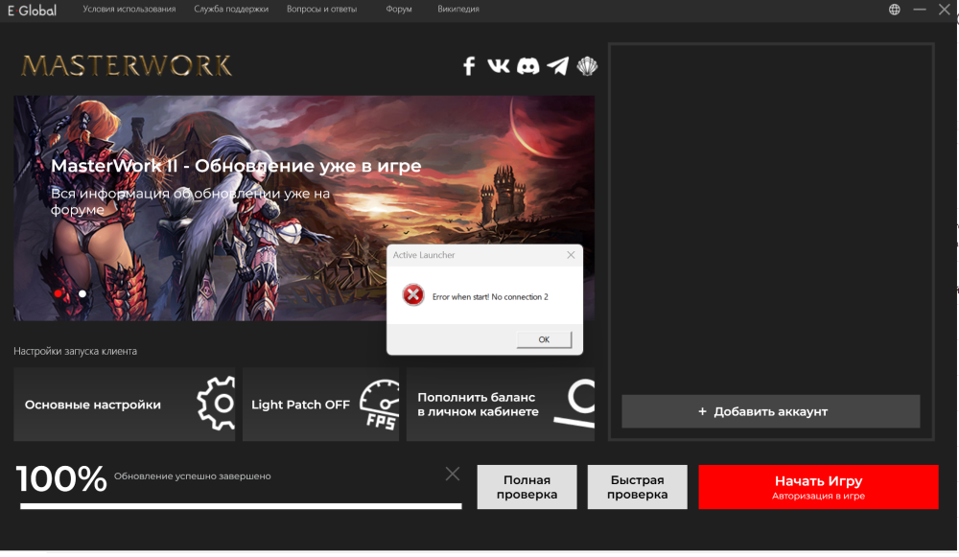Open the Условия использования menu item
The width and height of the screenshot is (959, 557).
pyautogui.click(x=129, y=10)
